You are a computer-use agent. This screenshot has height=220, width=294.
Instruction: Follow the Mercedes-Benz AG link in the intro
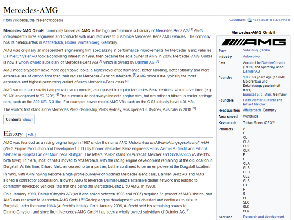[x=172, y=31]
